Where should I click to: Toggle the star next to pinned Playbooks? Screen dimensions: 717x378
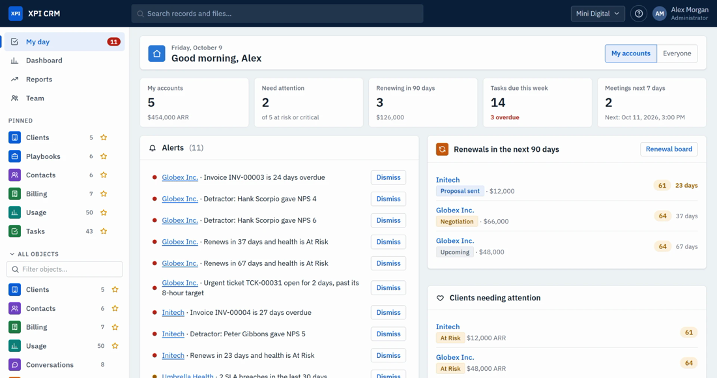pos(104,156)
